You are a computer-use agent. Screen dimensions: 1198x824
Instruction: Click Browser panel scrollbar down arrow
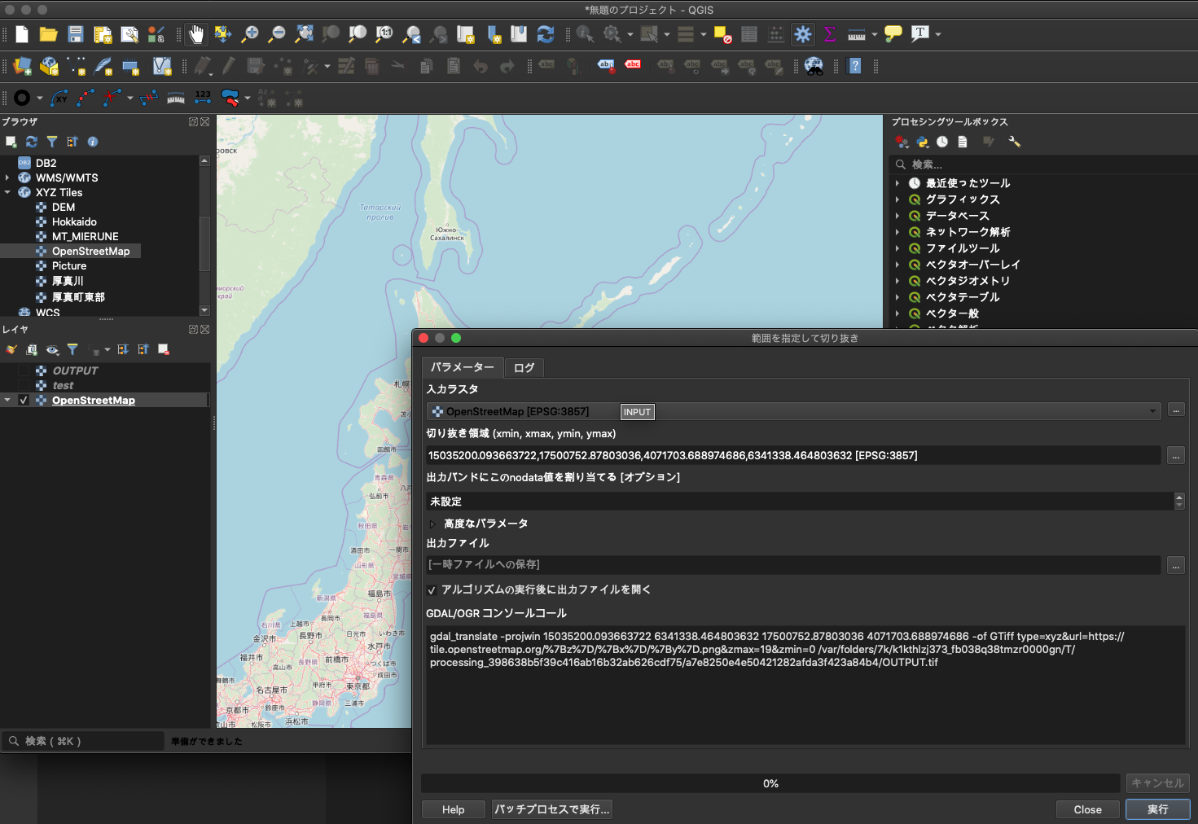(204, 310)
